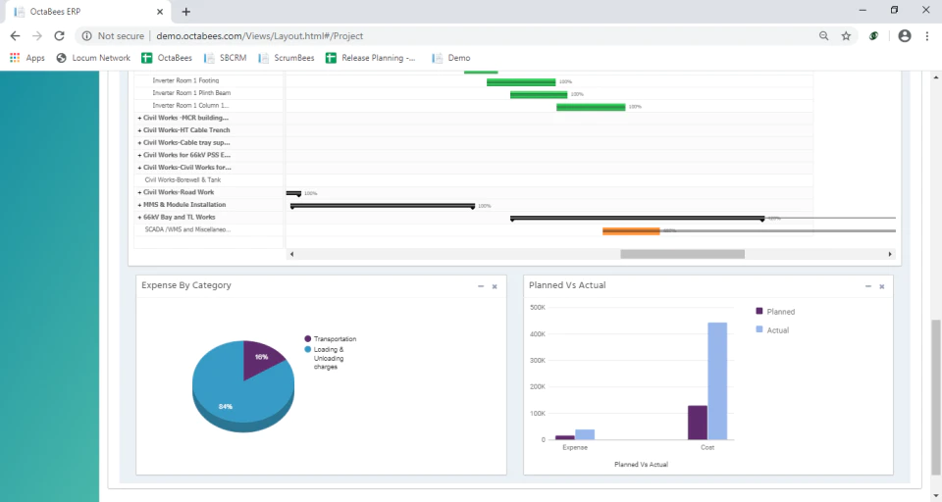The width and height of the screenshot is (942, 502).
Task: Expand 66kV Bay and TL Works group
Action: (x=139, y=218)
